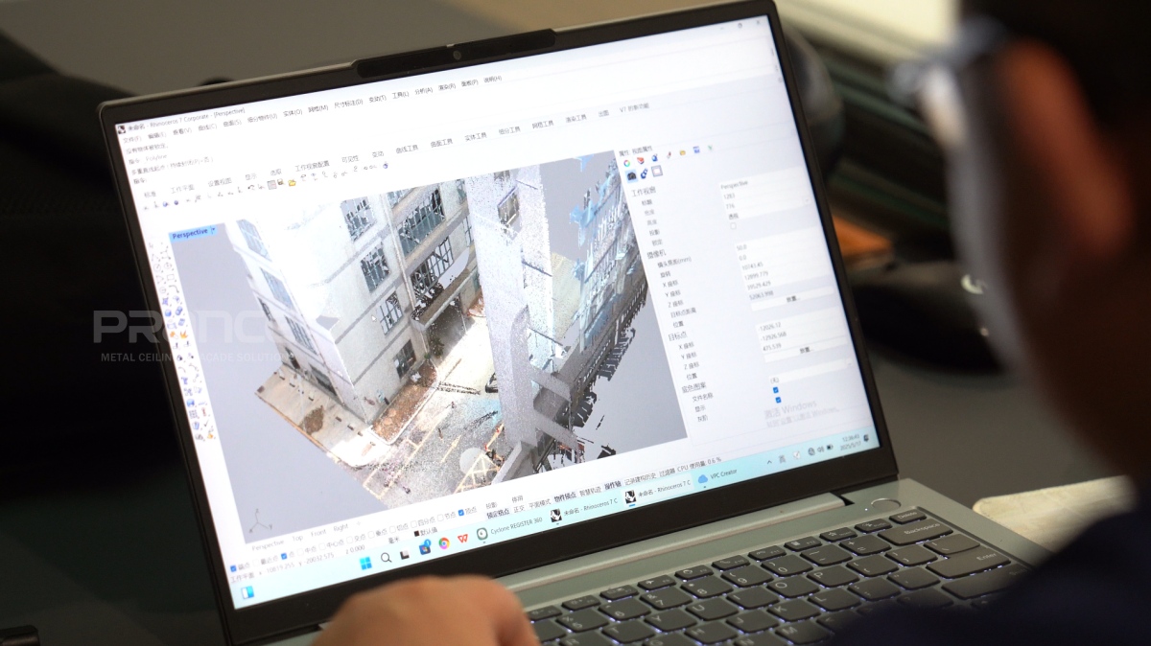Open the Perspective viewport title dropdown
This screenshot has height=646, width=1151.
click(x=213, y=231)
